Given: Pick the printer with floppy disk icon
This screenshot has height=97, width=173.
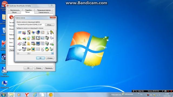Looking at the screenshot, I should (x=24, y=49).
